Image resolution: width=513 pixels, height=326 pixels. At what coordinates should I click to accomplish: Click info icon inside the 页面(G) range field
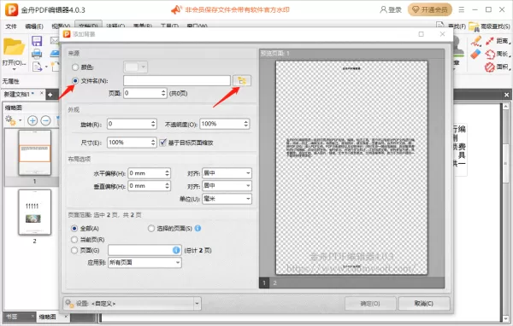[x=176, y=250]
